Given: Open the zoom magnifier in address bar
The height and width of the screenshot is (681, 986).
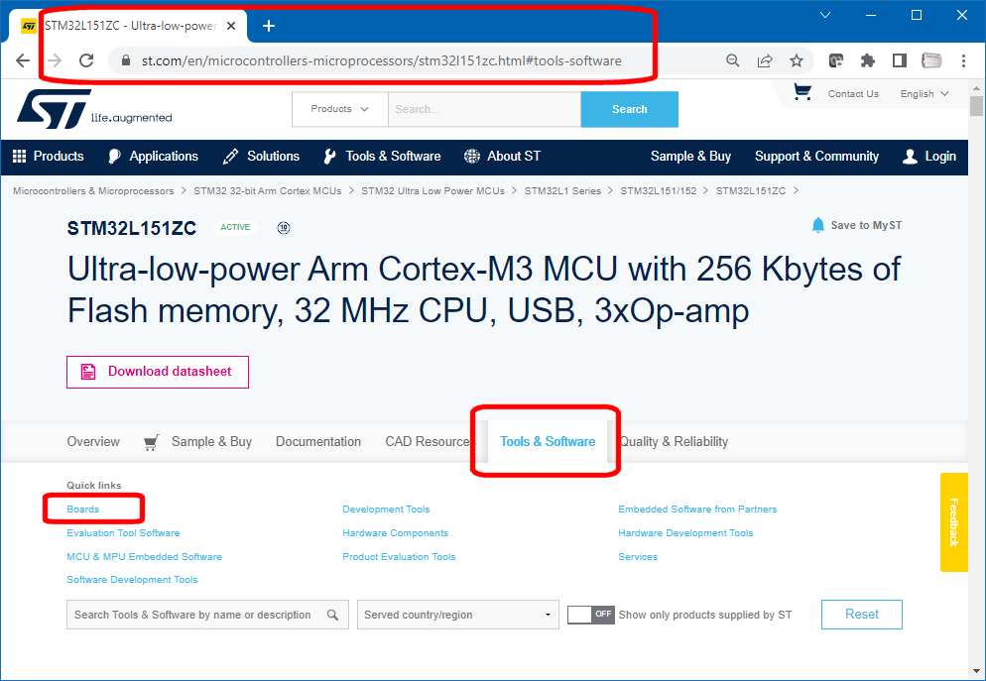Looking at the screenshot, I should pos(733,60).
